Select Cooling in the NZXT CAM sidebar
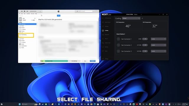The height and width of the screenshot is (106, 189). (x=107, y=31)
